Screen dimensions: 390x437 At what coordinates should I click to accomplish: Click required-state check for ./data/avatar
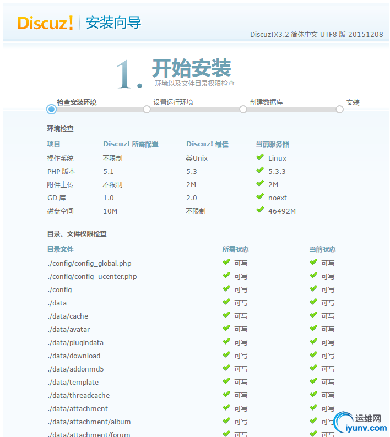point(226,329)
